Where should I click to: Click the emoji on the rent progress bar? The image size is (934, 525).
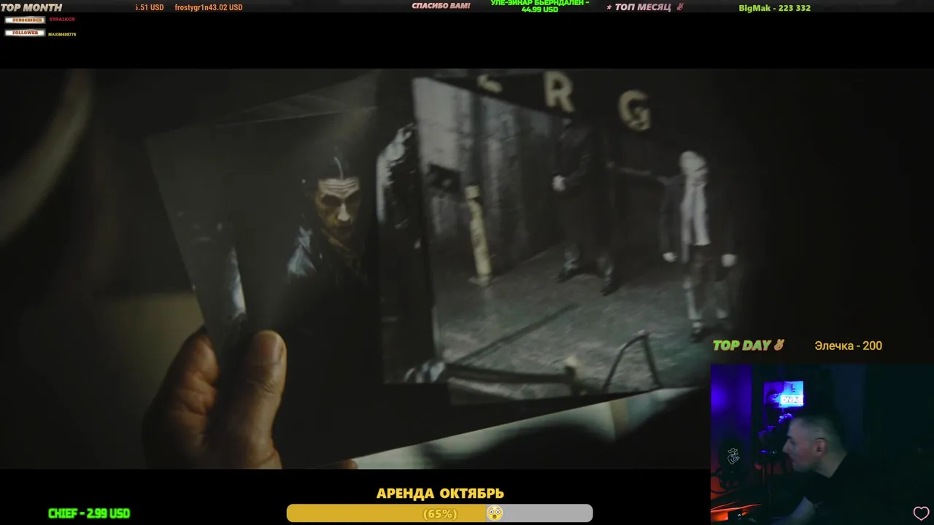click(495, 513)
